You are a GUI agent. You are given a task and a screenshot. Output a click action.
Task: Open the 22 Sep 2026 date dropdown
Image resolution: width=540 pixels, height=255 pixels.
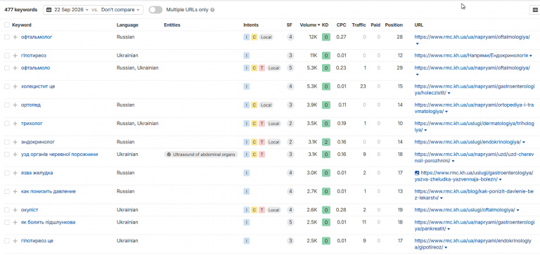tap(67, 10)
